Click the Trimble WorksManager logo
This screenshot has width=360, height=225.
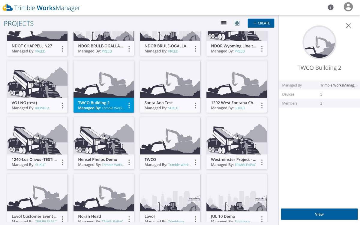41,8
